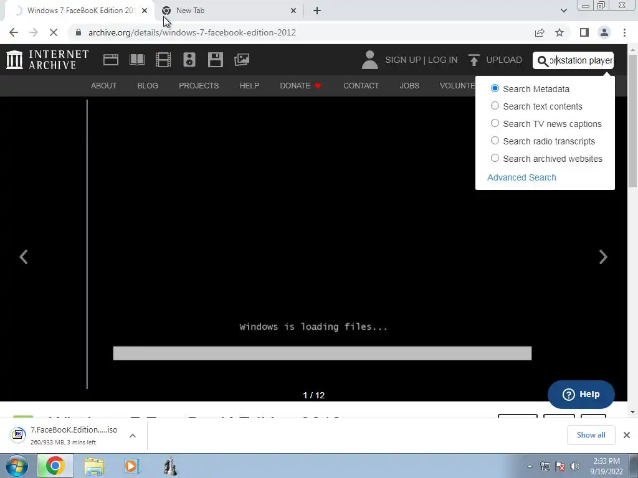This screenshot has width=638, height=478.
Task: Click the user avatar icon
Action: coord(369,60)
